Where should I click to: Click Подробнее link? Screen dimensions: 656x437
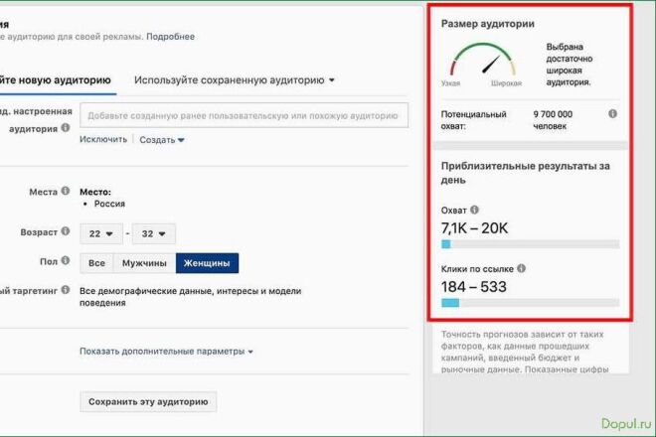pos(170,37)
